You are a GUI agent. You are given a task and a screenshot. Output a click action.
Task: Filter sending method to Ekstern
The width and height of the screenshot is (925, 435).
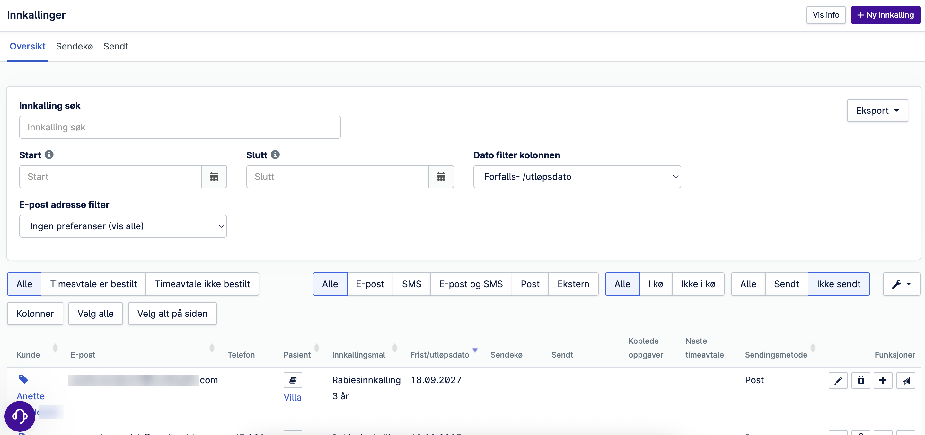(573, 284)
